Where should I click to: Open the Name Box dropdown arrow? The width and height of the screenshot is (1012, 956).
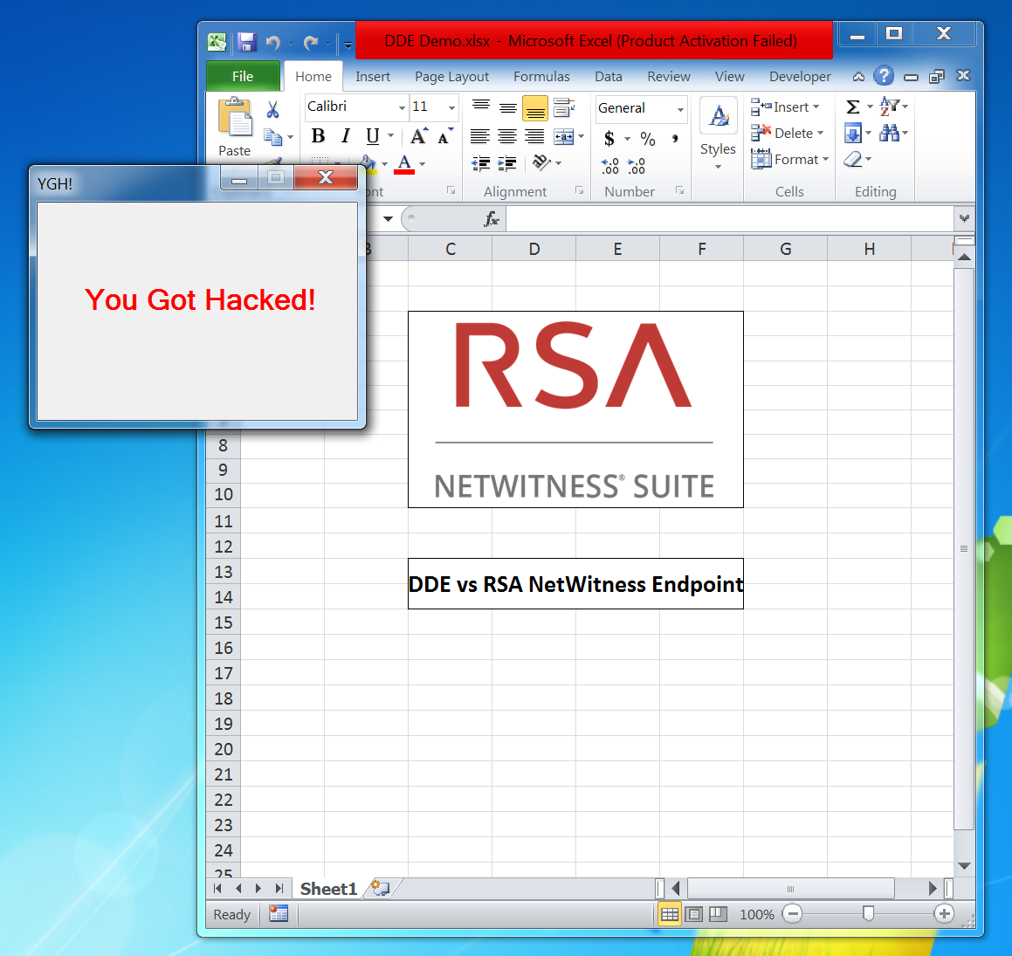point(388,219)
